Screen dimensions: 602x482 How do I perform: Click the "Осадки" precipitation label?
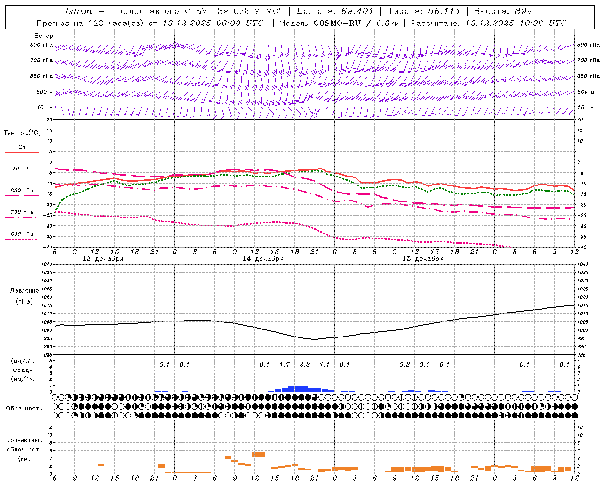(24, 370)
